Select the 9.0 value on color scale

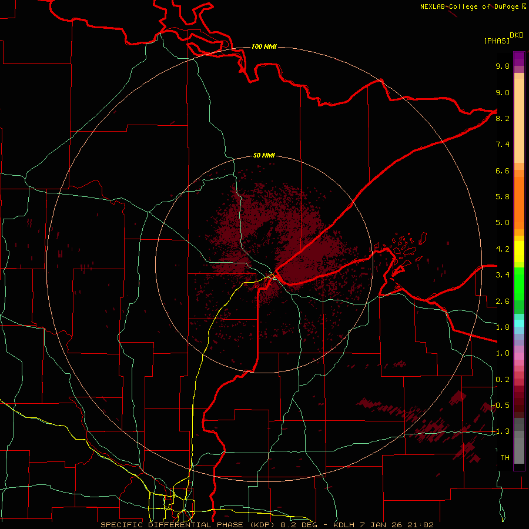point(503,92)
